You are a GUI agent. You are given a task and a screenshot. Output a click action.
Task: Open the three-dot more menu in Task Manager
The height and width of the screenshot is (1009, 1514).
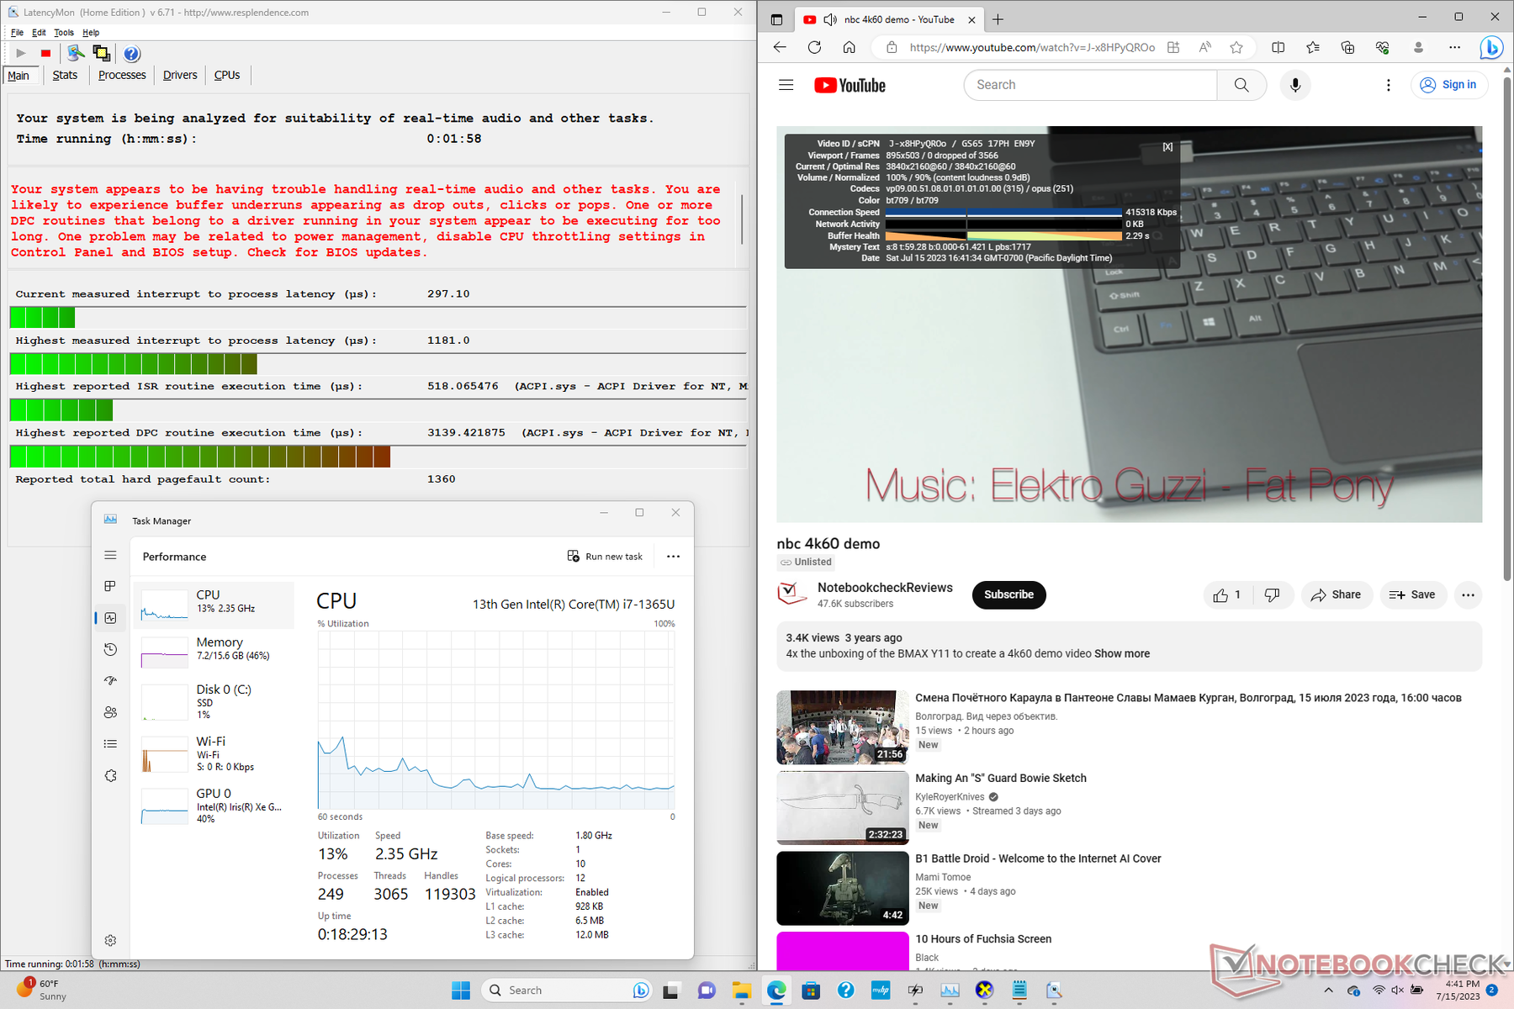pyautogui.click(x=673, y=557)
